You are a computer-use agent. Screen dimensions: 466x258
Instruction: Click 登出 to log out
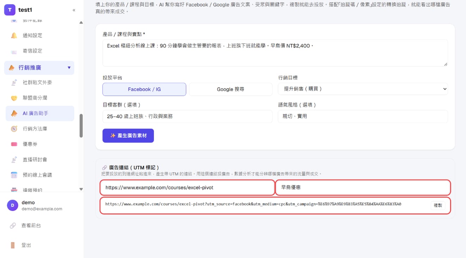click(26, 245)
